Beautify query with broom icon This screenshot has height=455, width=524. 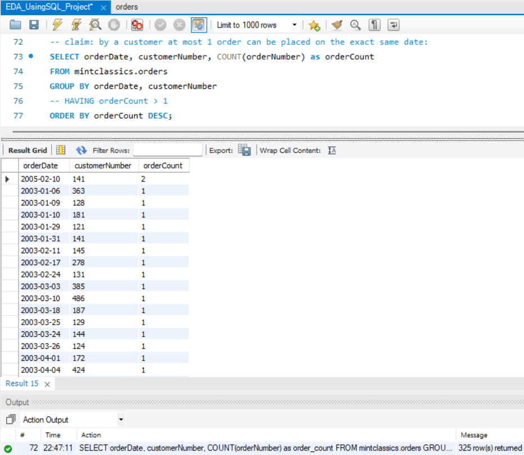[337, 25]
